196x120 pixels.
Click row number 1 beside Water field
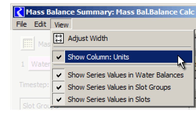click(x=23, y=64)
